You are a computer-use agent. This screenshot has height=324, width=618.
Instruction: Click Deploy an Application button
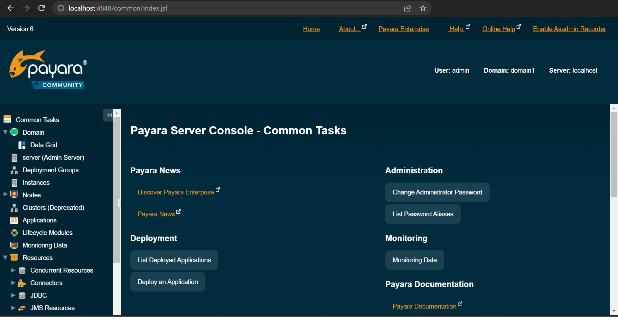[168, 282]
